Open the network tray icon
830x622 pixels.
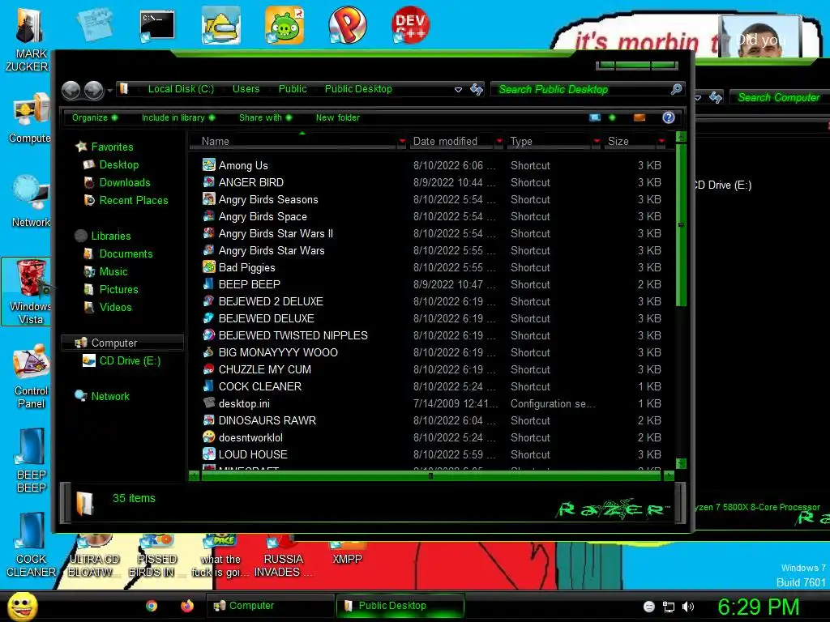point(669,607)
